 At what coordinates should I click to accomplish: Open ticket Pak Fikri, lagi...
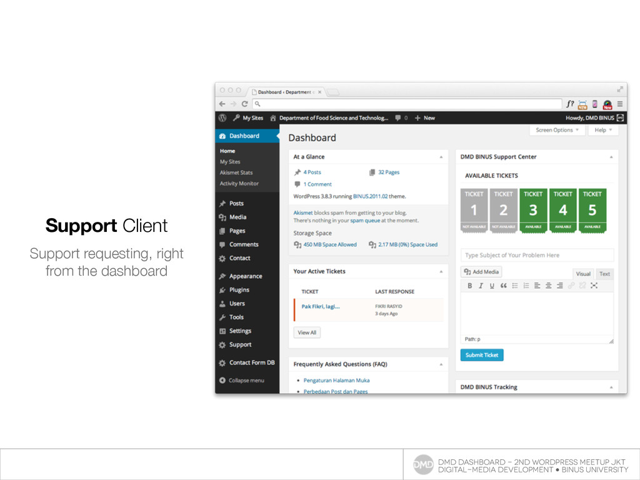(321, 306)
